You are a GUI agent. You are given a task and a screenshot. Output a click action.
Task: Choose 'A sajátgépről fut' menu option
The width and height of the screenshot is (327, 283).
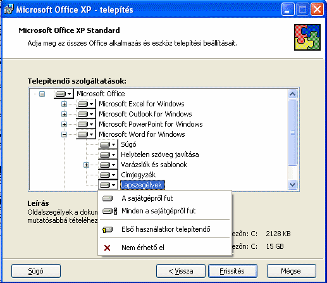coord(165,198)
